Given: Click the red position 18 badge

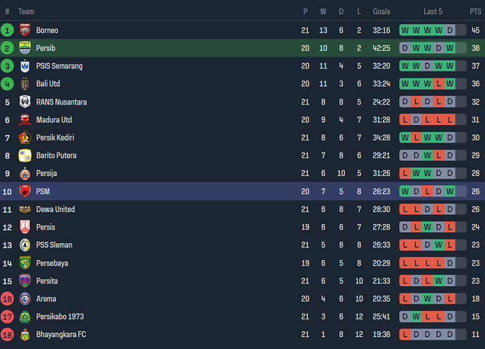Looking at the screenshot, I should [7, 335].
